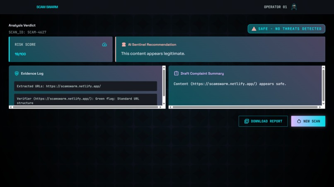Click the Draft Complaint Summary clipboard icon
Screen dimensions: 334x187
pos(176,73)
